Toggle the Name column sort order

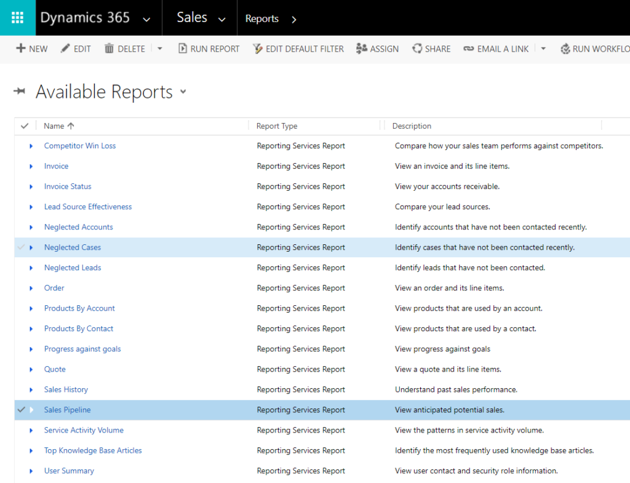[x=58, y=126]
